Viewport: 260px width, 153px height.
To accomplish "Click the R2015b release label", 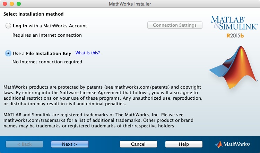I will 235,35.
